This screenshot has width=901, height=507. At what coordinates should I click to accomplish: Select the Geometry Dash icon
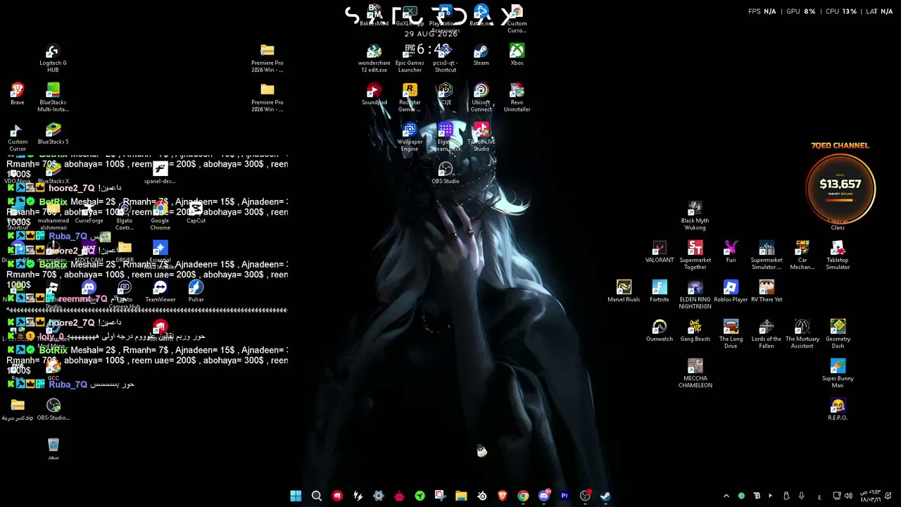[838, 334]
